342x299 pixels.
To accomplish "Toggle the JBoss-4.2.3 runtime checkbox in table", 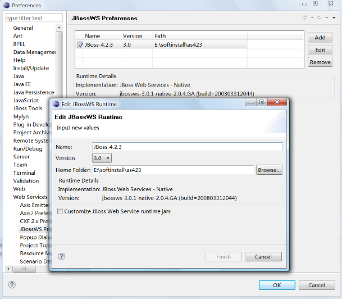I will click(80, 45).
